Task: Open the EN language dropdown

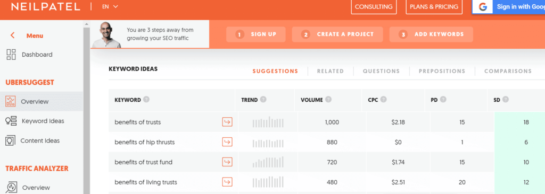Action: tap(110, 6)
